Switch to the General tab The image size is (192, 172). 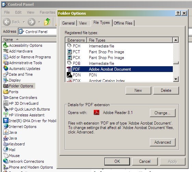tap(68, 23)
